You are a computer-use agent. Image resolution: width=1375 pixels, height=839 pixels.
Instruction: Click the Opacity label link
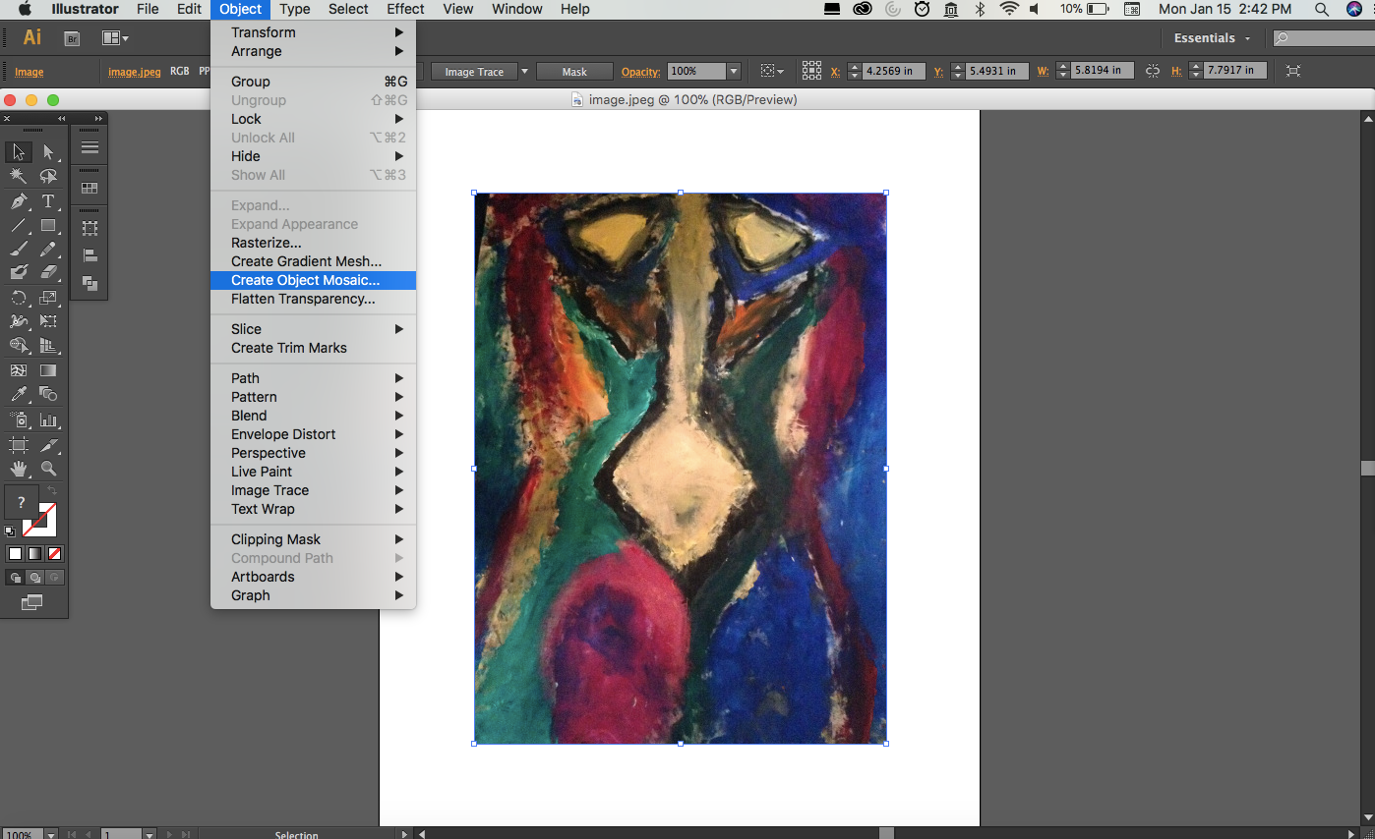pyautogui.click(x=640, y=72)
